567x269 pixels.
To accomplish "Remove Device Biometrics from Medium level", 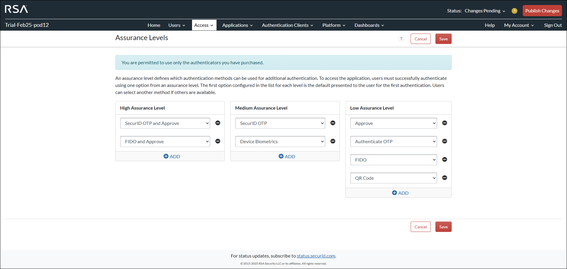I will click(333, 141).
